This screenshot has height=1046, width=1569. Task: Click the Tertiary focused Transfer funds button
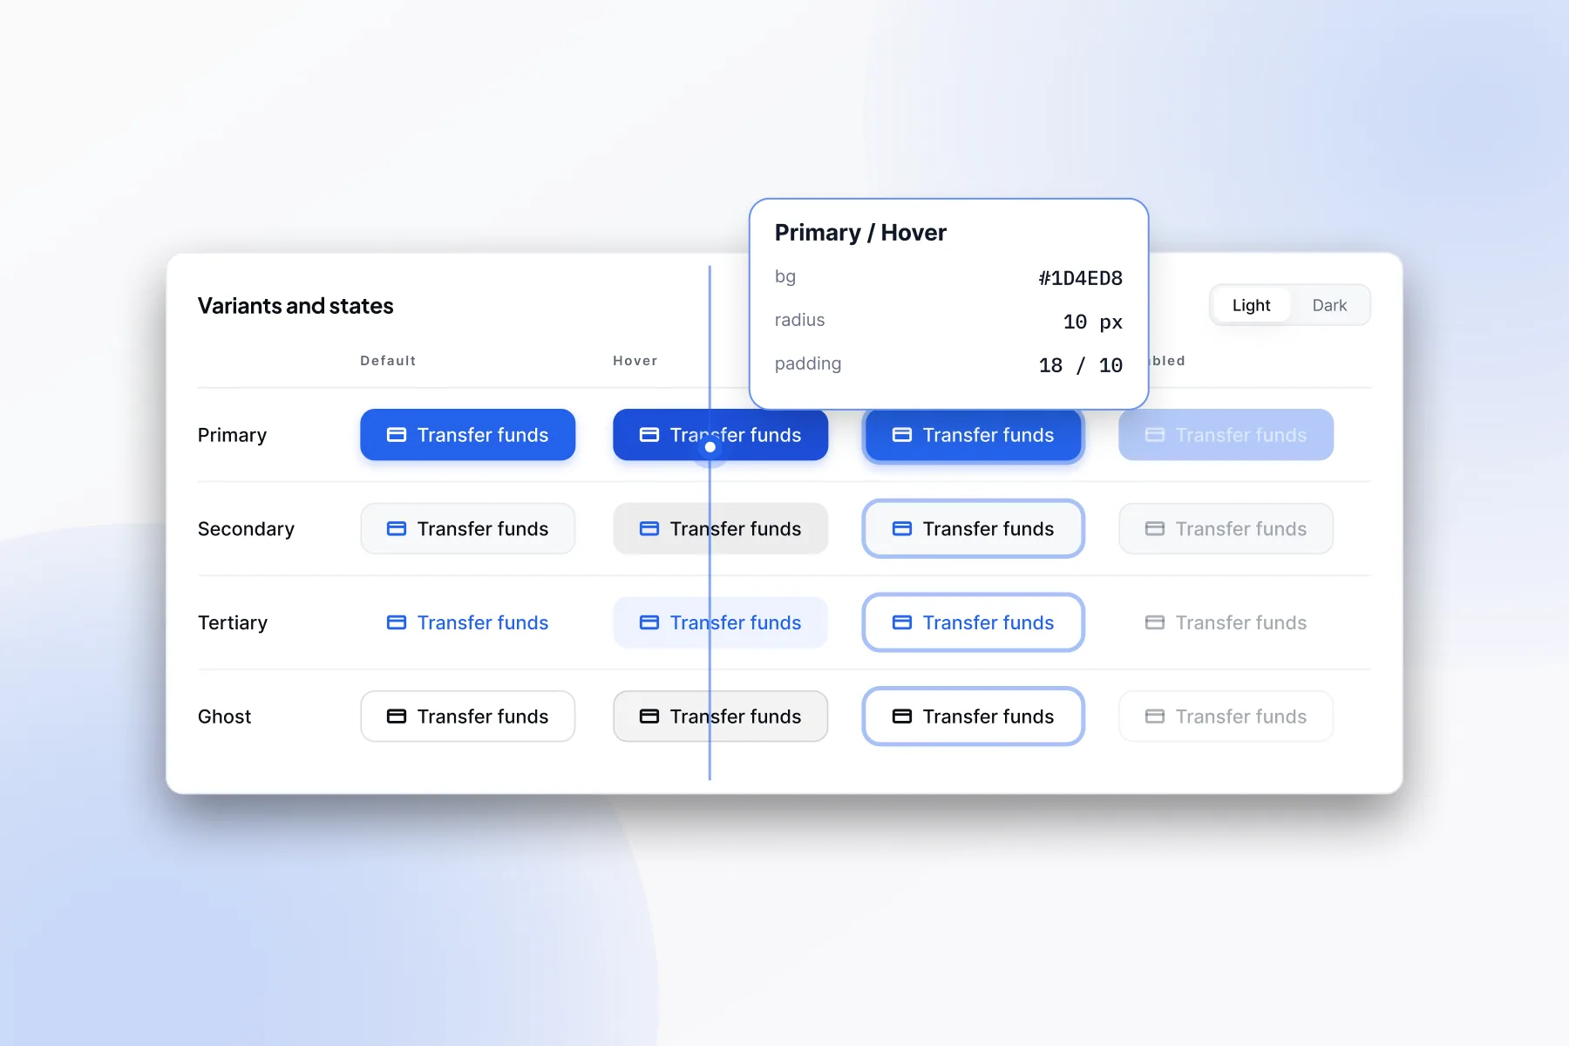click(x=974, y=622)
